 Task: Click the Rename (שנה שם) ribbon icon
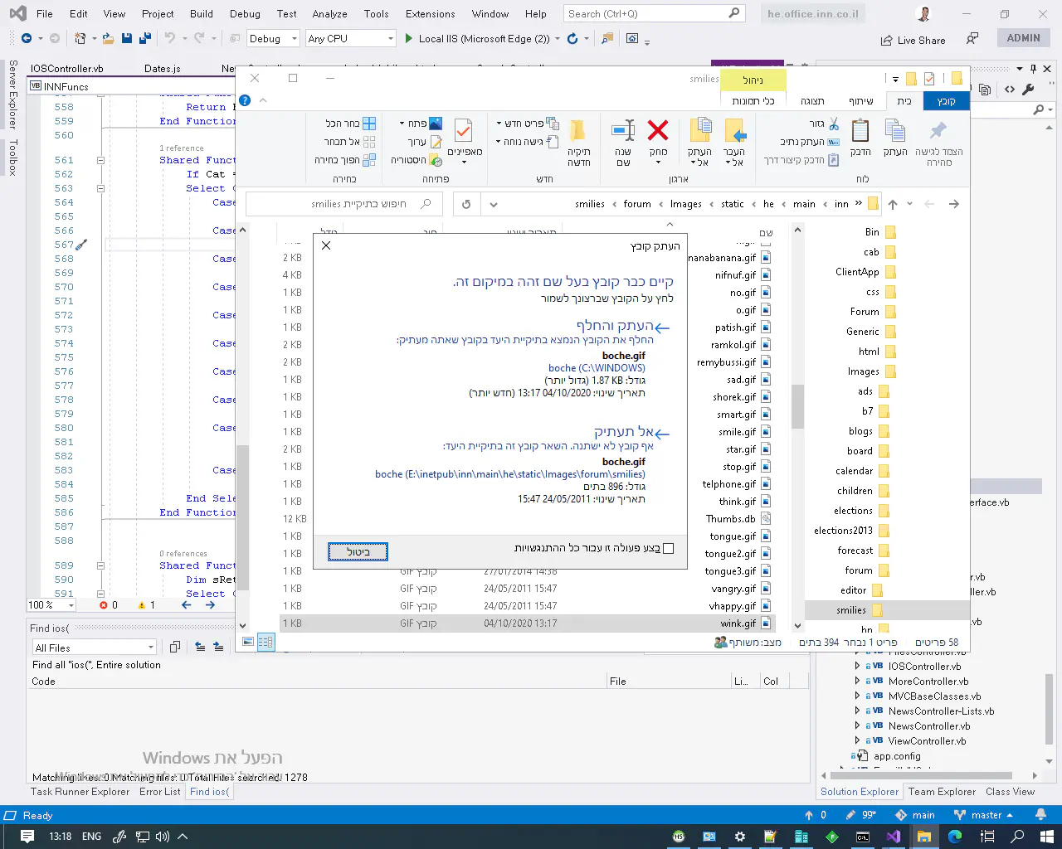(622, 131)
